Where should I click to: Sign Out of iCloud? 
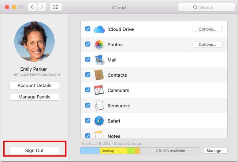[34, 150]
